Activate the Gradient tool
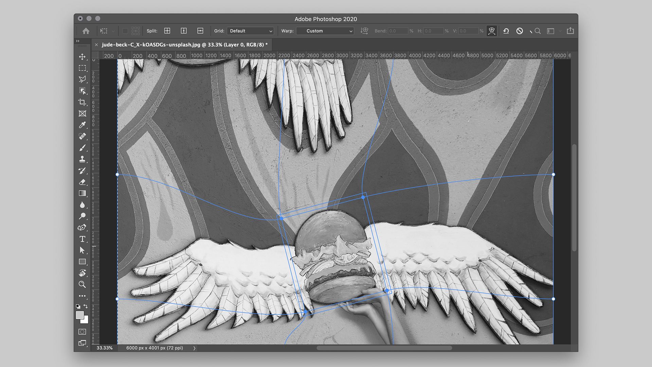Screen dimensions: 652x367 click(82, 193)
